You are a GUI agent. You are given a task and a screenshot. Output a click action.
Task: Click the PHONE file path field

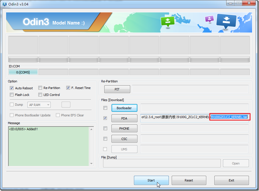point(194,128)
